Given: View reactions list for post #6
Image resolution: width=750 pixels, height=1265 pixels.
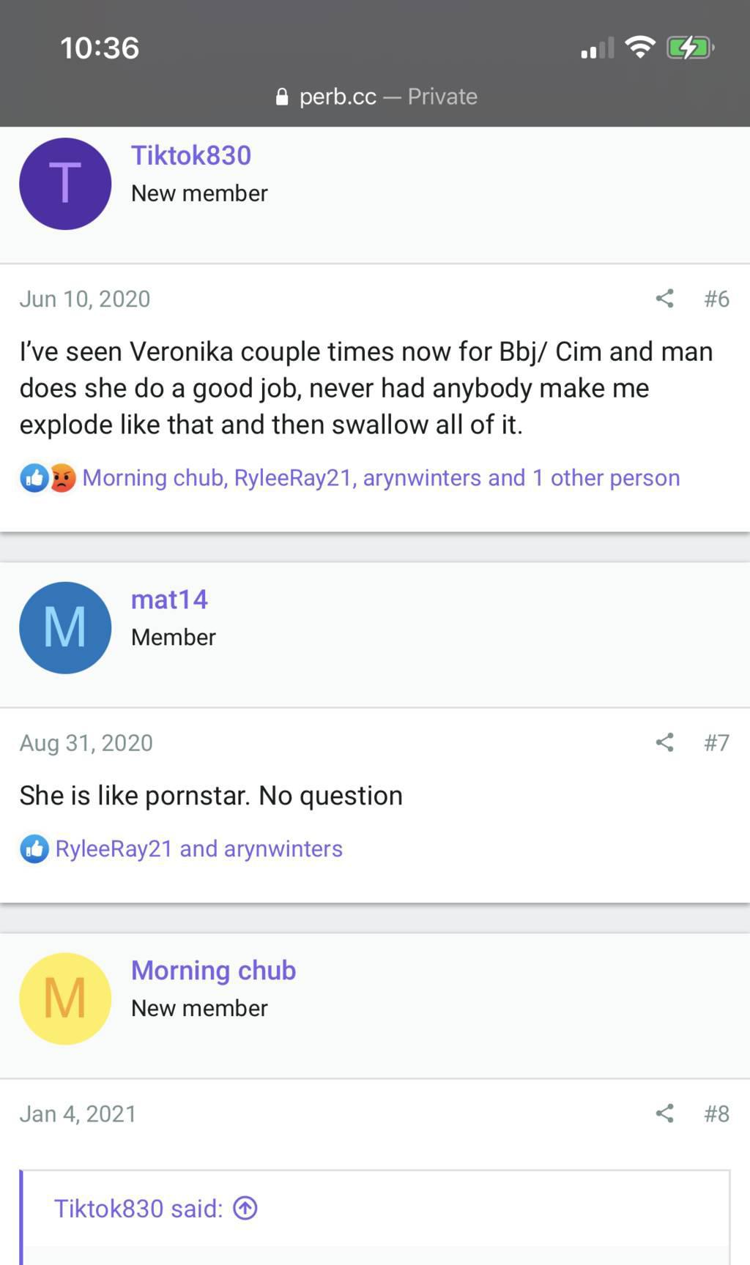Looking at the screenshot, I should pyautogui.click(x=381, y=478).
